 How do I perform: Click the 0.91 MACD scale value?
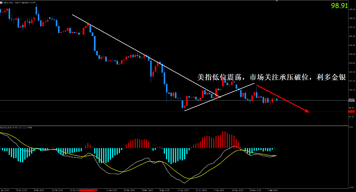pos(351,127)
